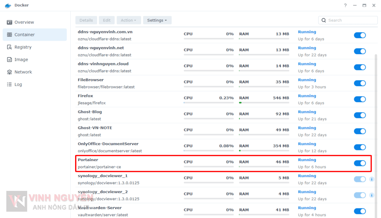The width and height of the screenshot is (381, 218).
Task: Click the Edit button
Action: point(106,20)
